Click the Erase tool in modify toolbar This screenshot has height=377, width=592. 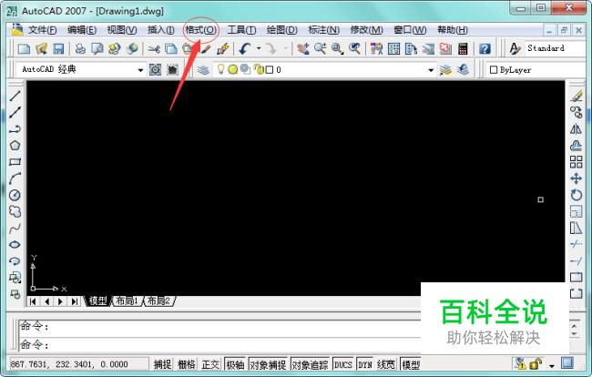577,96
